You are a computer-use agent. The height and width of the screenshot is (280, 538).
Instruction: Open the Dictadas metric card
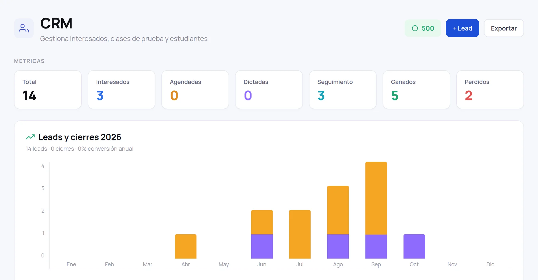pyautogui.click(x=269, y=90)
